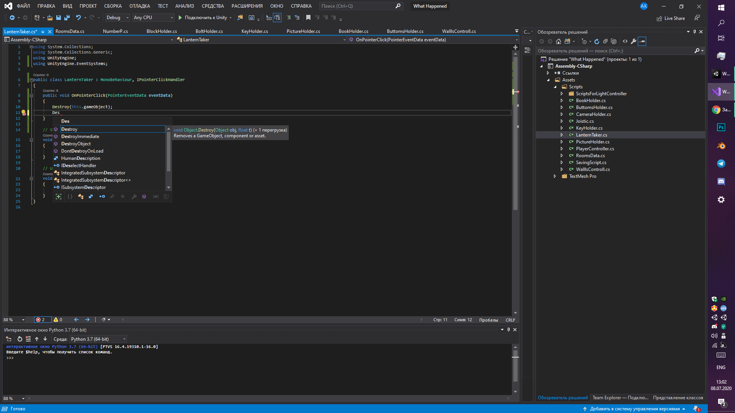Click the Home icon in Solution Explorer

tap(559, 41)
